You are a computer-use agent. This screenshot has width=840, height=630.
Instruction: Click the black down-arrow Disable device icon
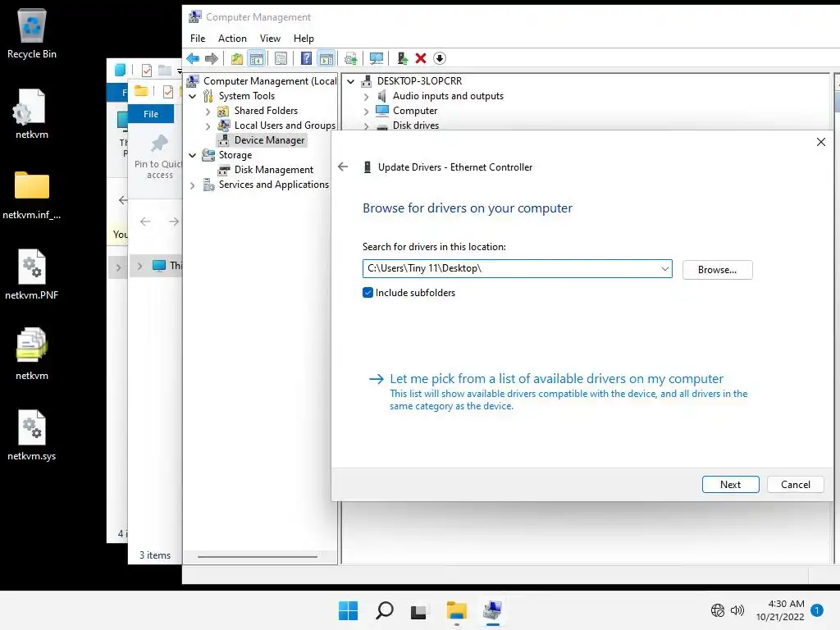(440, 58)
